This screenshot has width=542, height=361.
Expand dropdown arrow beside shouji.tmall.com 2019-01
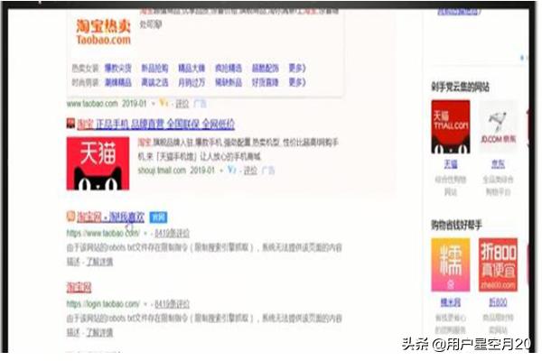pos(221,171)
